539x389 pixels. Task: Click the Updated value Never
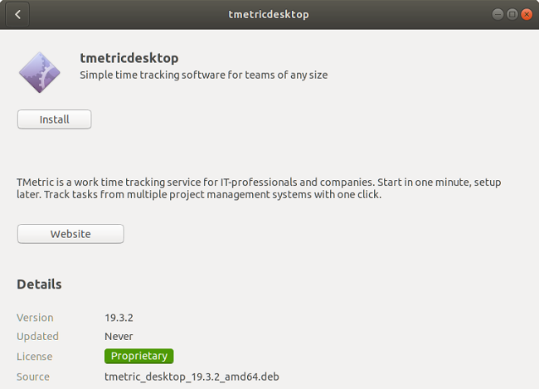click(119, 337)
